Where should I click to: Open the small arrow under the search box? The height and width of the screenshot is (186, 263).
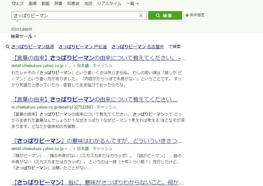click(18, 21)
